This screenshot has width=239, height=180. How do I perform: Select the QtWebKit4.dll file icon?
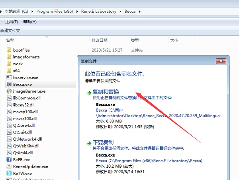tap(9, 146)
